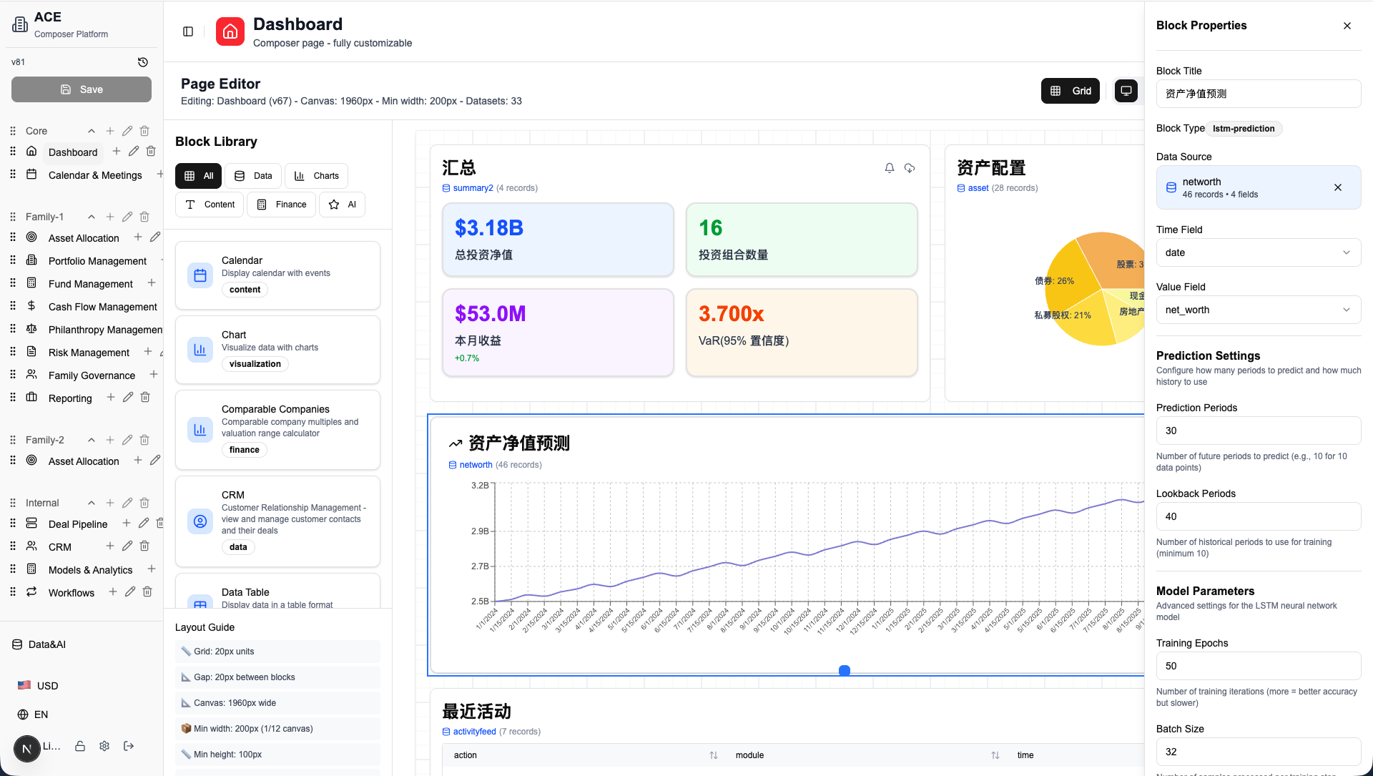
Task: Select the Charts filter tab in Block Library
Action: [317, 176]
